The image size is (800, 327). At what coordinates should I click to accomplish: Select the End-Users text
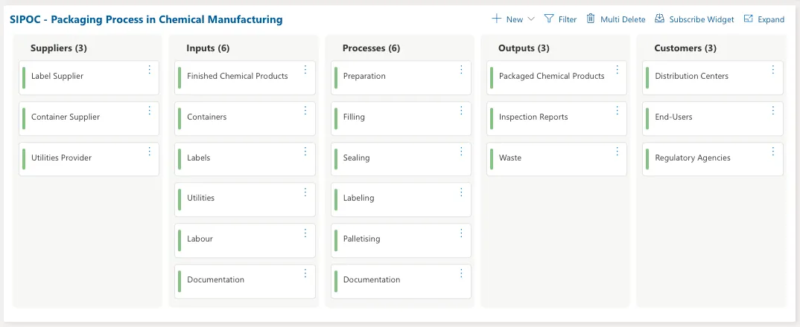click(673, 117)
